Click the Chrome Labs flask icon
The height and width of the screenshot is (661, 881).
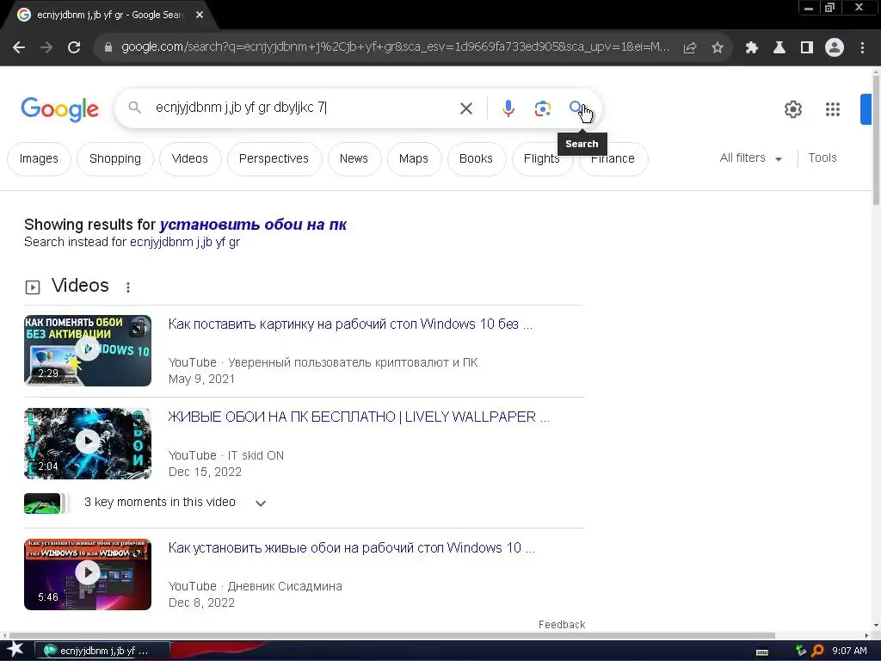pos(779,48)
